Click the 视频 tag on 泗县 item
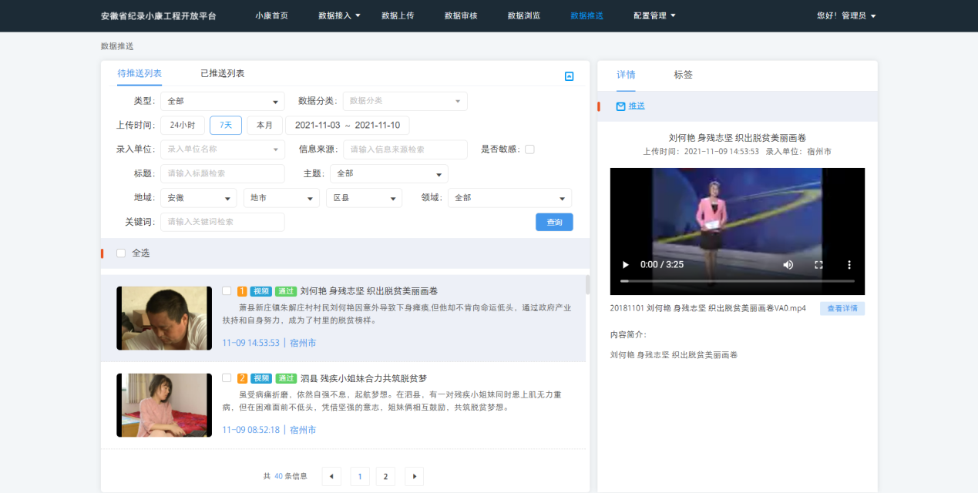This screenshot has height=493, width=978. pyautogui.click(x=261, y=378)
